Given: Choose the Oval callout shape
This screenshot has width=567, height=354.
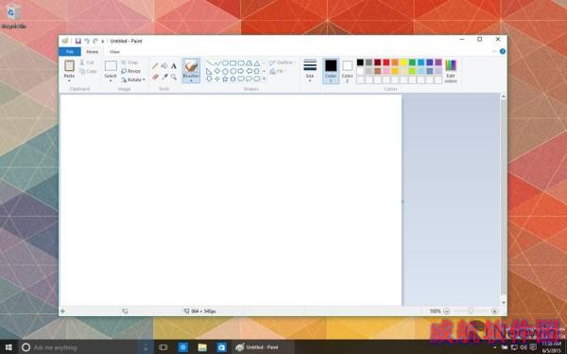Looking at the screenshot, I should pos(249,79).
